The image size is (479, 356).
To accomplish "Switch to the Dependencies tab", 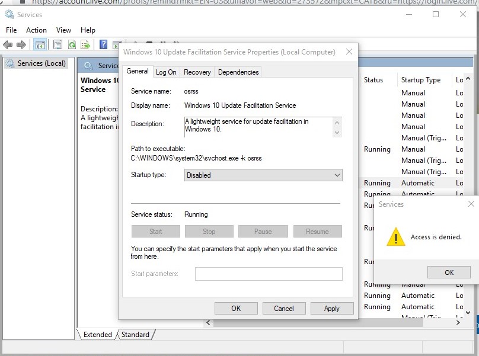I will [x=238, y=72].
